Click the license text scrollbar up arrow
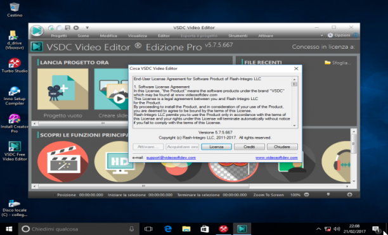This screenshot has height=235, width=388. pos(294,79)
